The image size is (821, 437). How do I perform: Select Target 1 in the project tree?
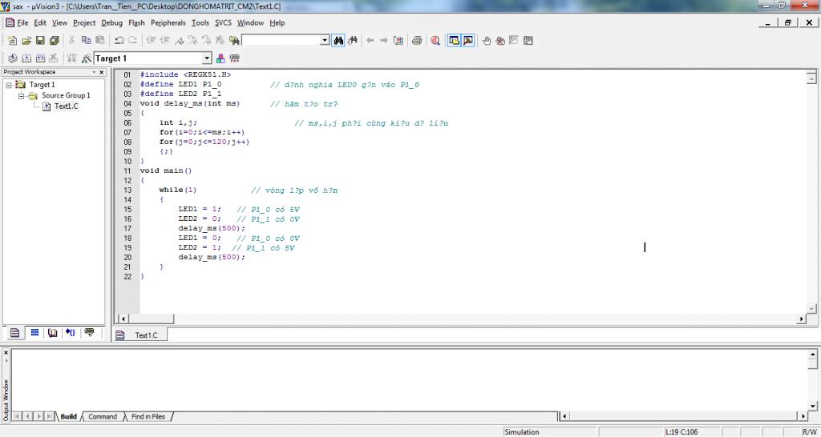point(42,84)
